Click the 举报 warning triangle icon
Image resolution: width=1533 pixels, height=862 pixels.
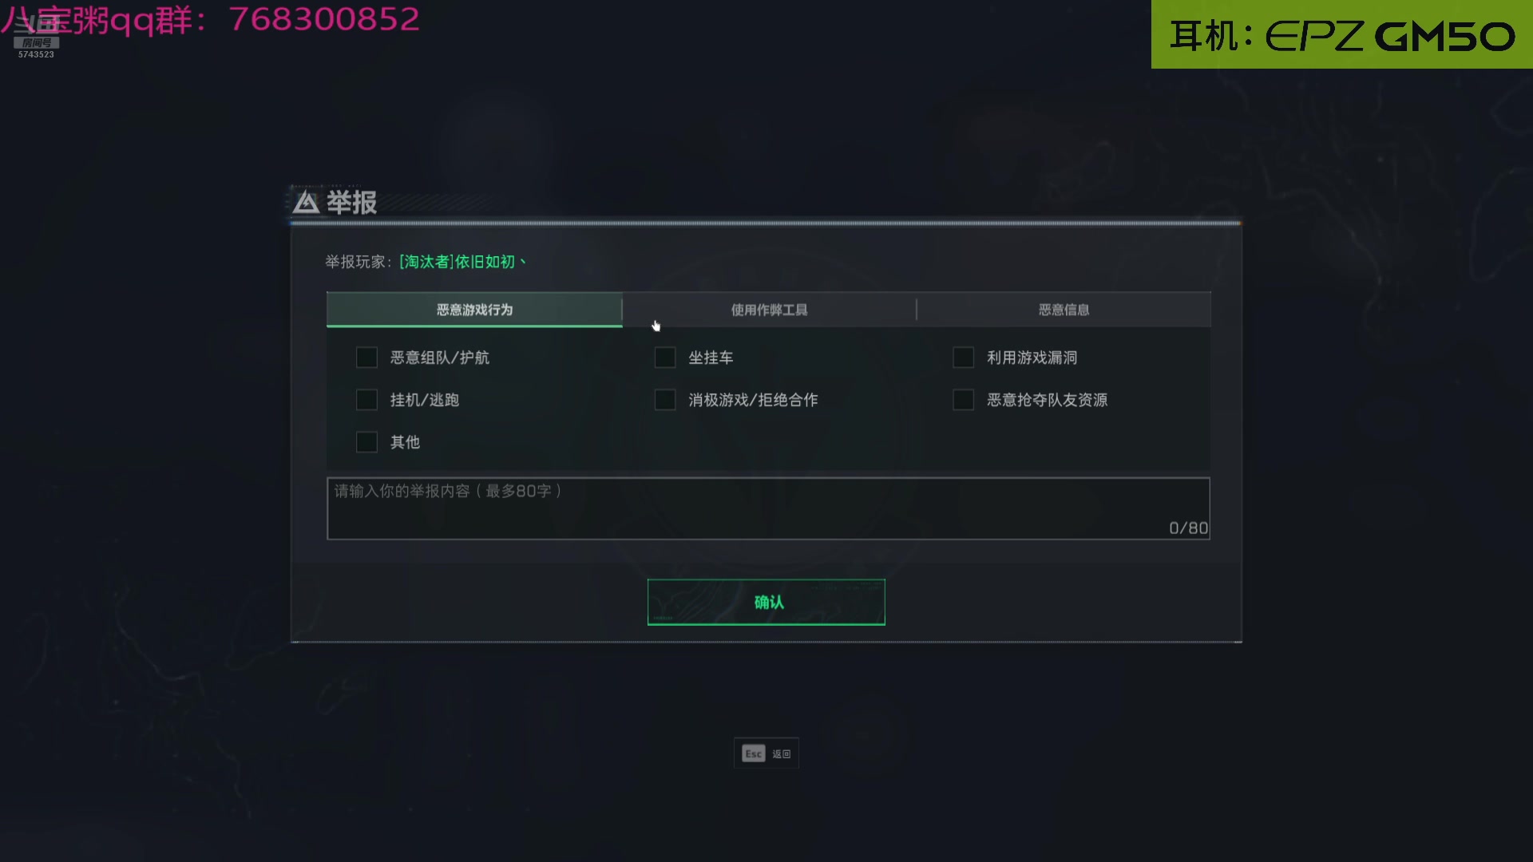click(x=306, y=203)
